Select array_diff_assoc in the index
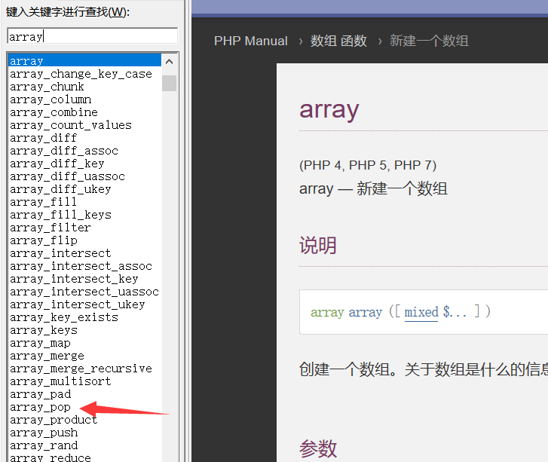Viewport: 548px width, 462px height. click(64, 151)
